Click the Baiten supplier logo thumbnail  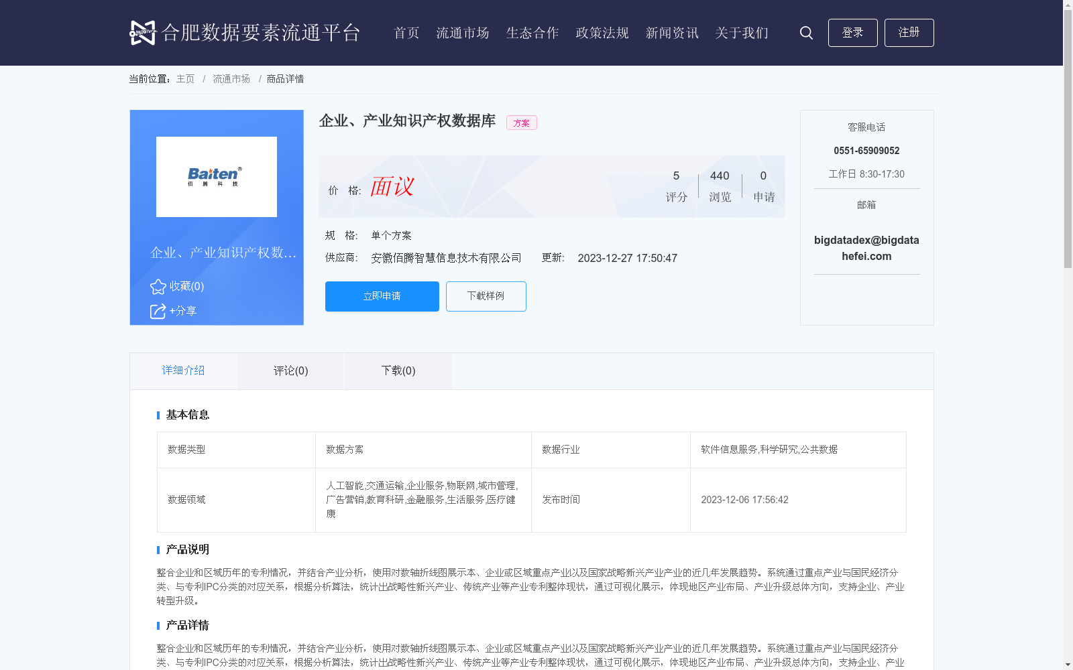pyautogui.click(x=217, y=177)
